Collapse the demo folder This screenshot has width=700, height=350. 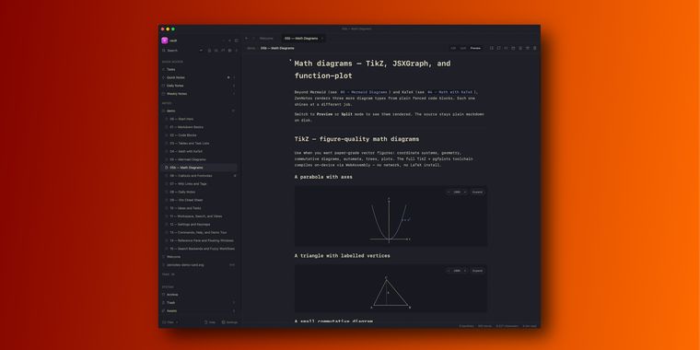tap(199, 111)
